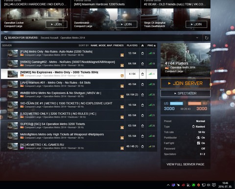The height and width of the screenshot is (189, 235).
Task: Click the ranked icon on [LSD] row
Action: pos(142,116)
